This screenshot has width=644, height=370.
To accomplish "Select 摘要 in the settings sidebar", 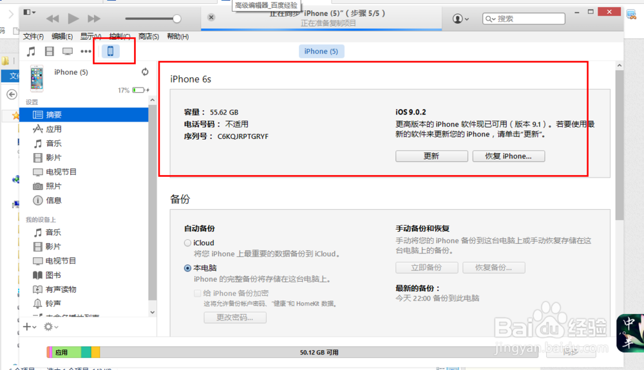I will (84, 115).
